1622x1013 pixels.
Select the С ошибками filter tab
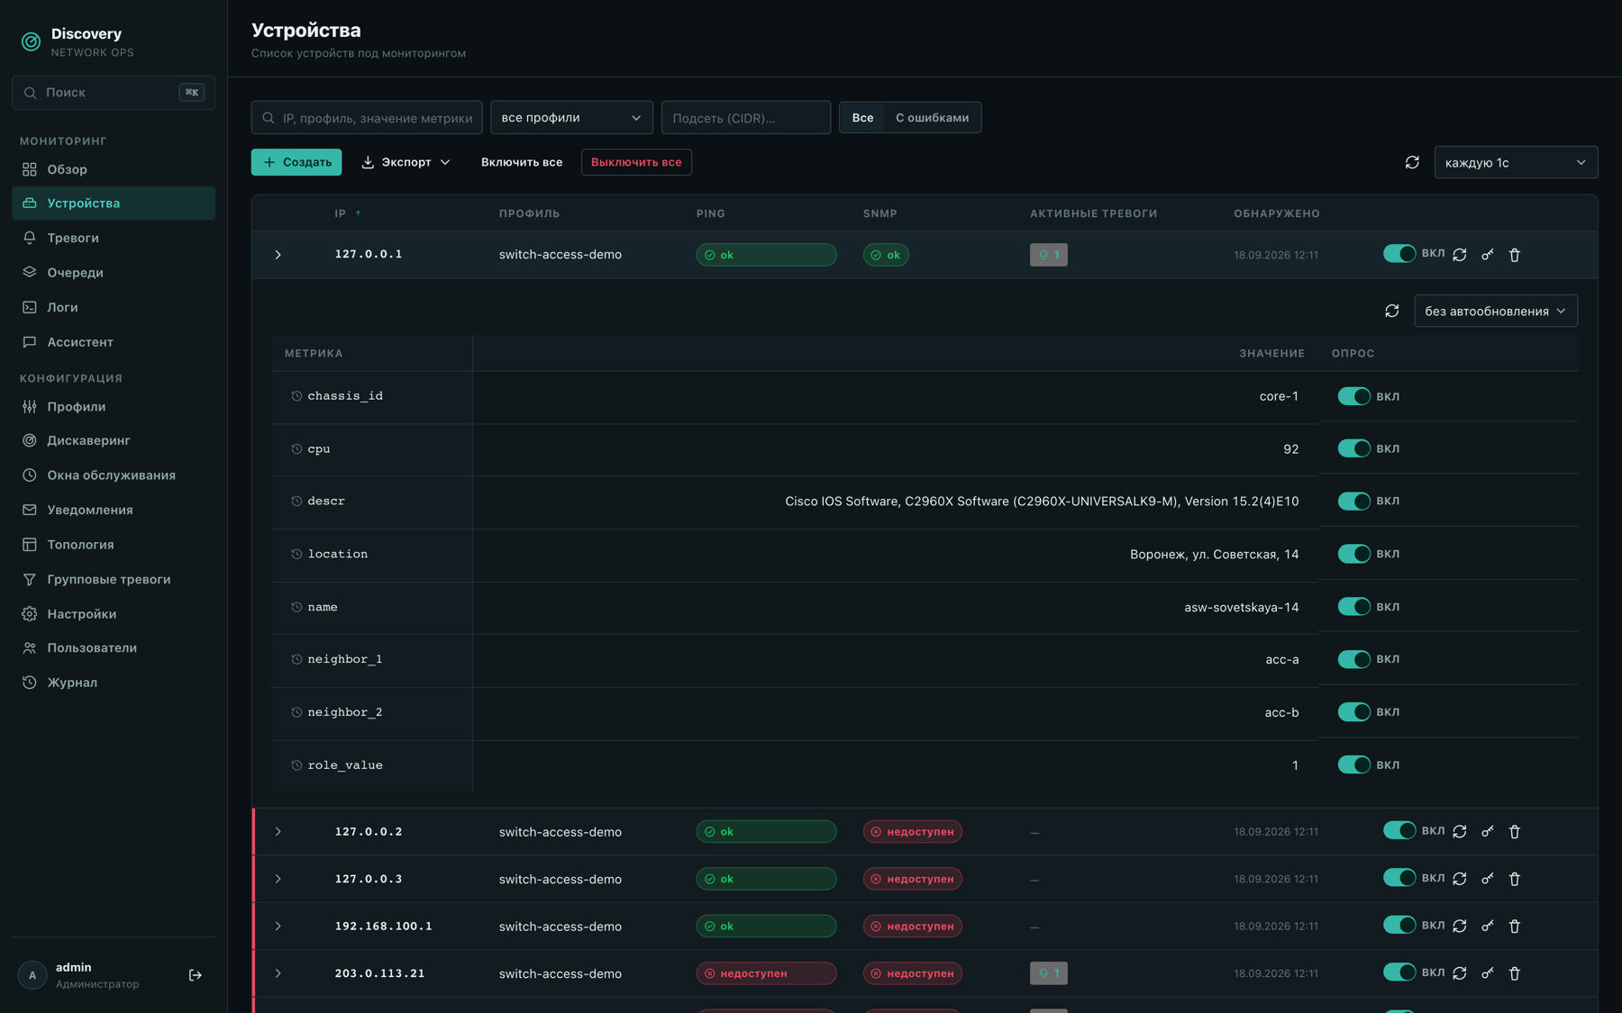pyautogui.click(x=932, y=118)
